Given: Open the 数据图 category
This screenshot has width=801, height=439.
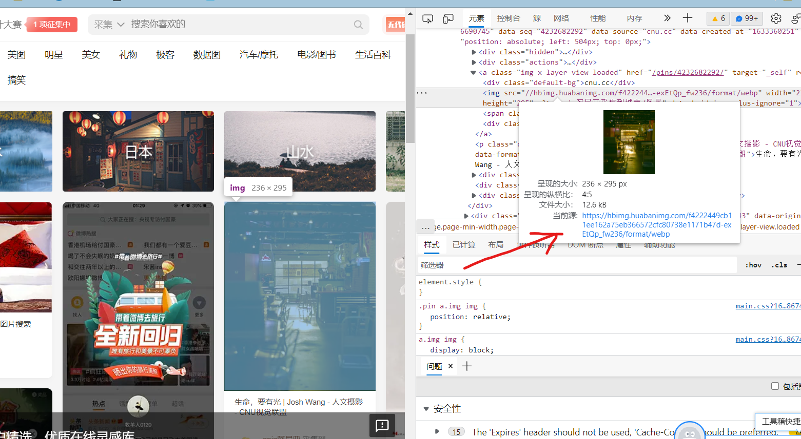Looking at the screenshot, I should pos(207,54).
